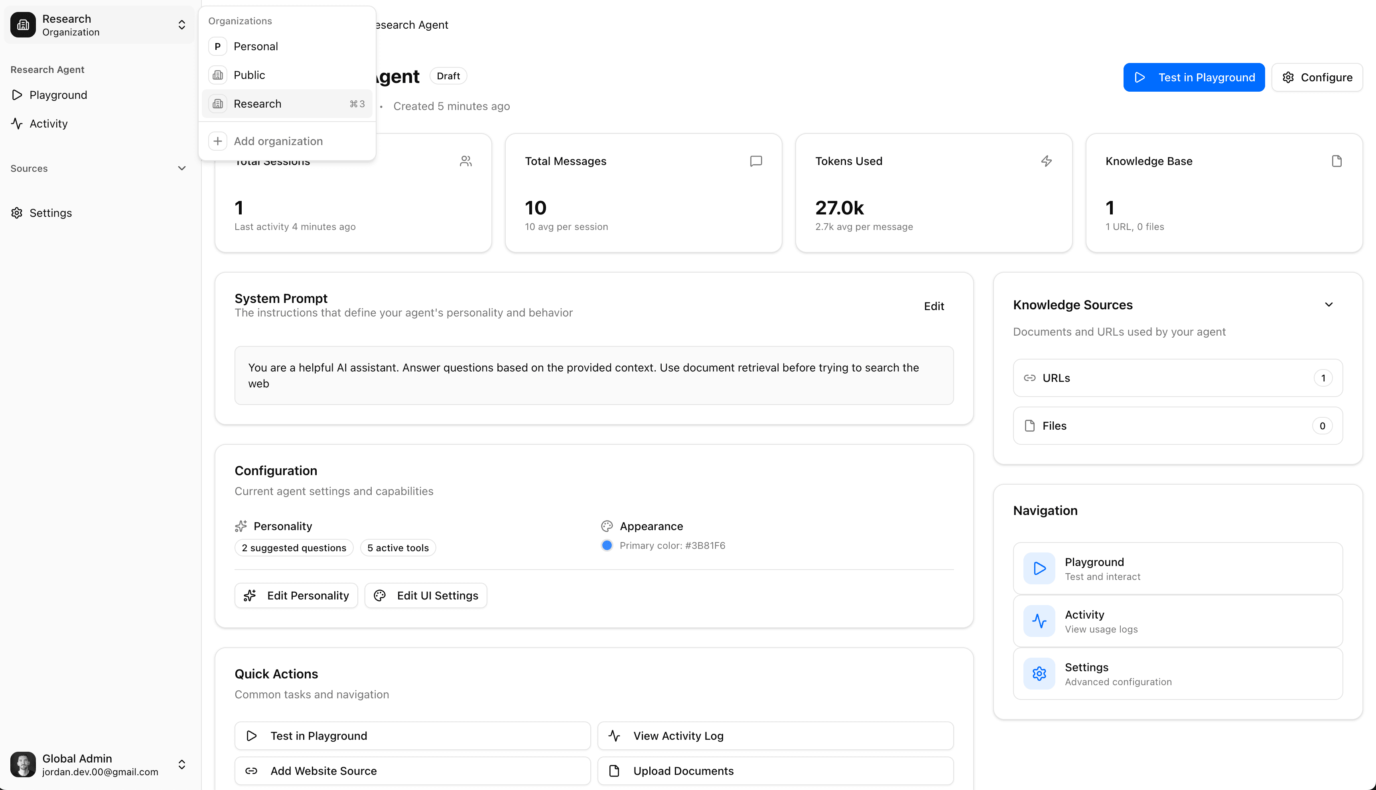This screenshot has width=1376, height=790.
Task: Click the Activity waveform icon in Navigation panel
Action: 1039,621
